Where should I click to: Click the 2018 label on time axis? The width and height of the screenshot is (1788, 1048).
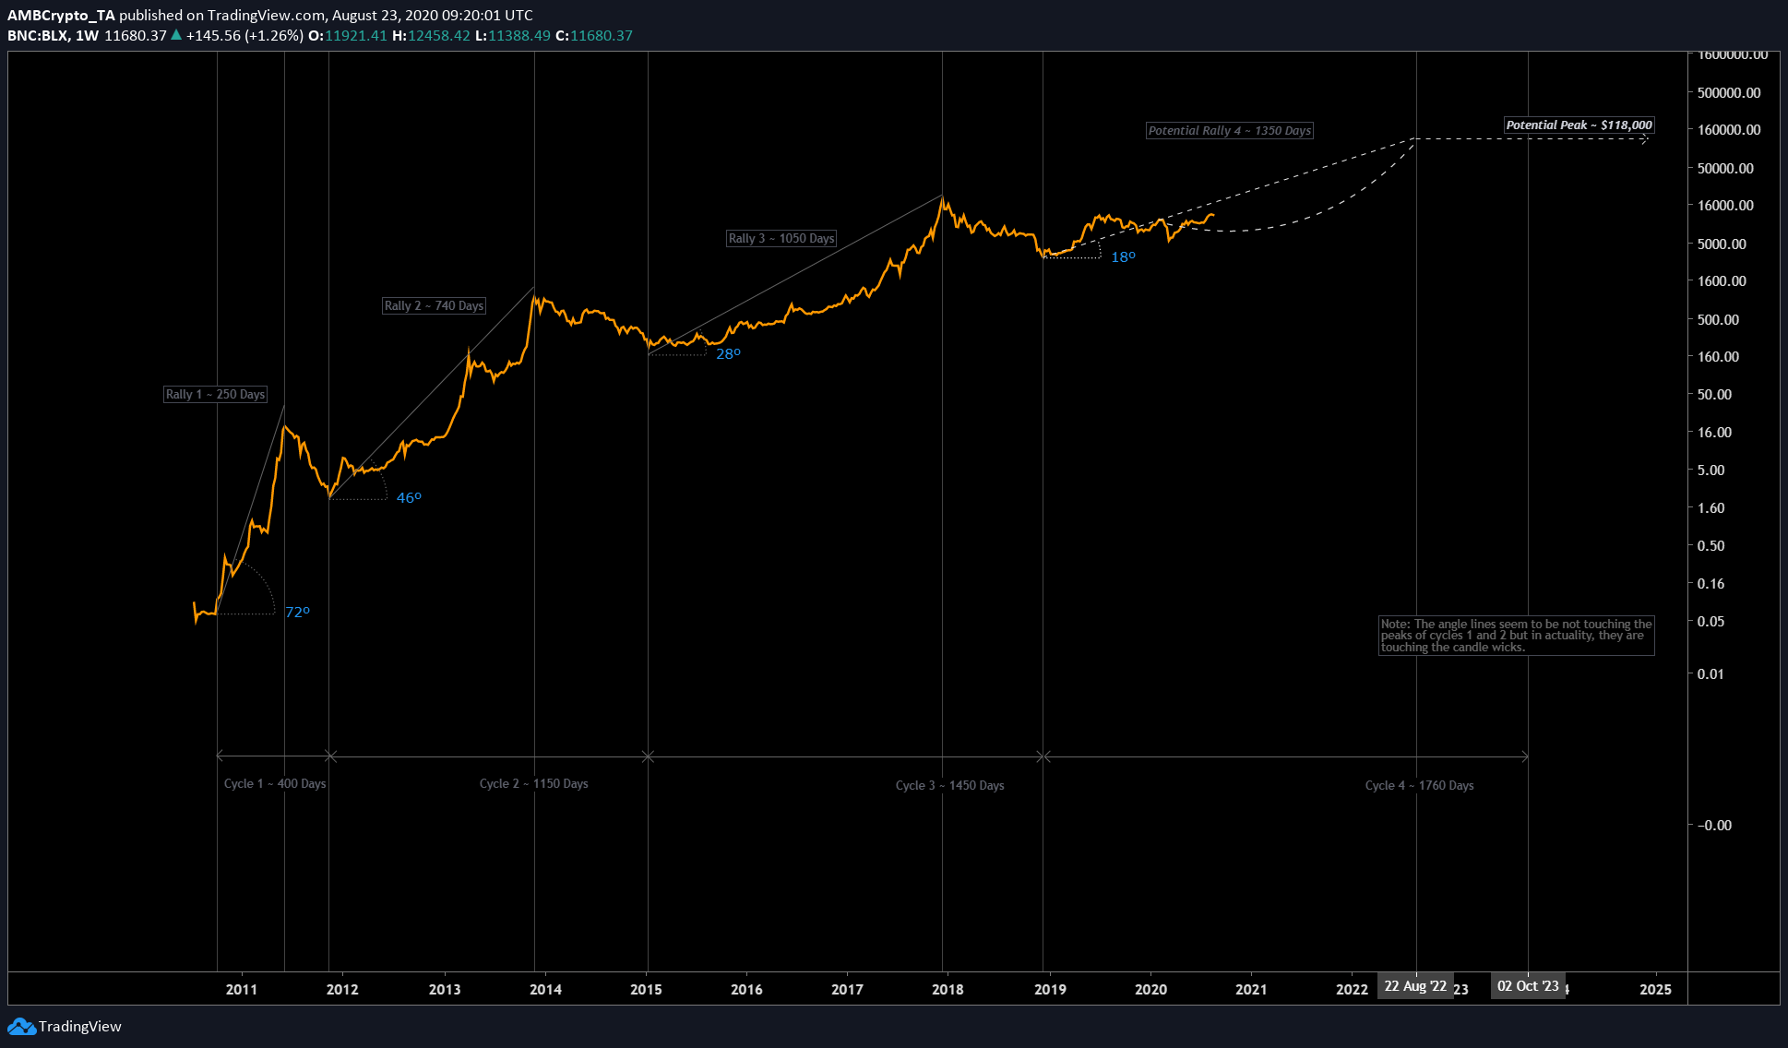[x=948, y=990]
